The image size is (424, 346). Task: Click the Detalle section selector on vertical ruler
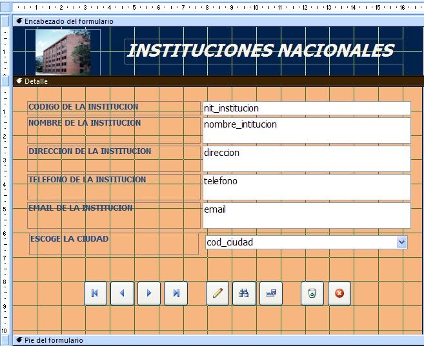click(5, 81)
